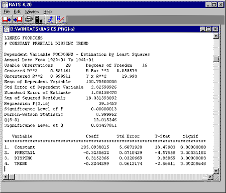Click the Durbin-Watson Statistic value 0.999962

click(x=106, y=114)
